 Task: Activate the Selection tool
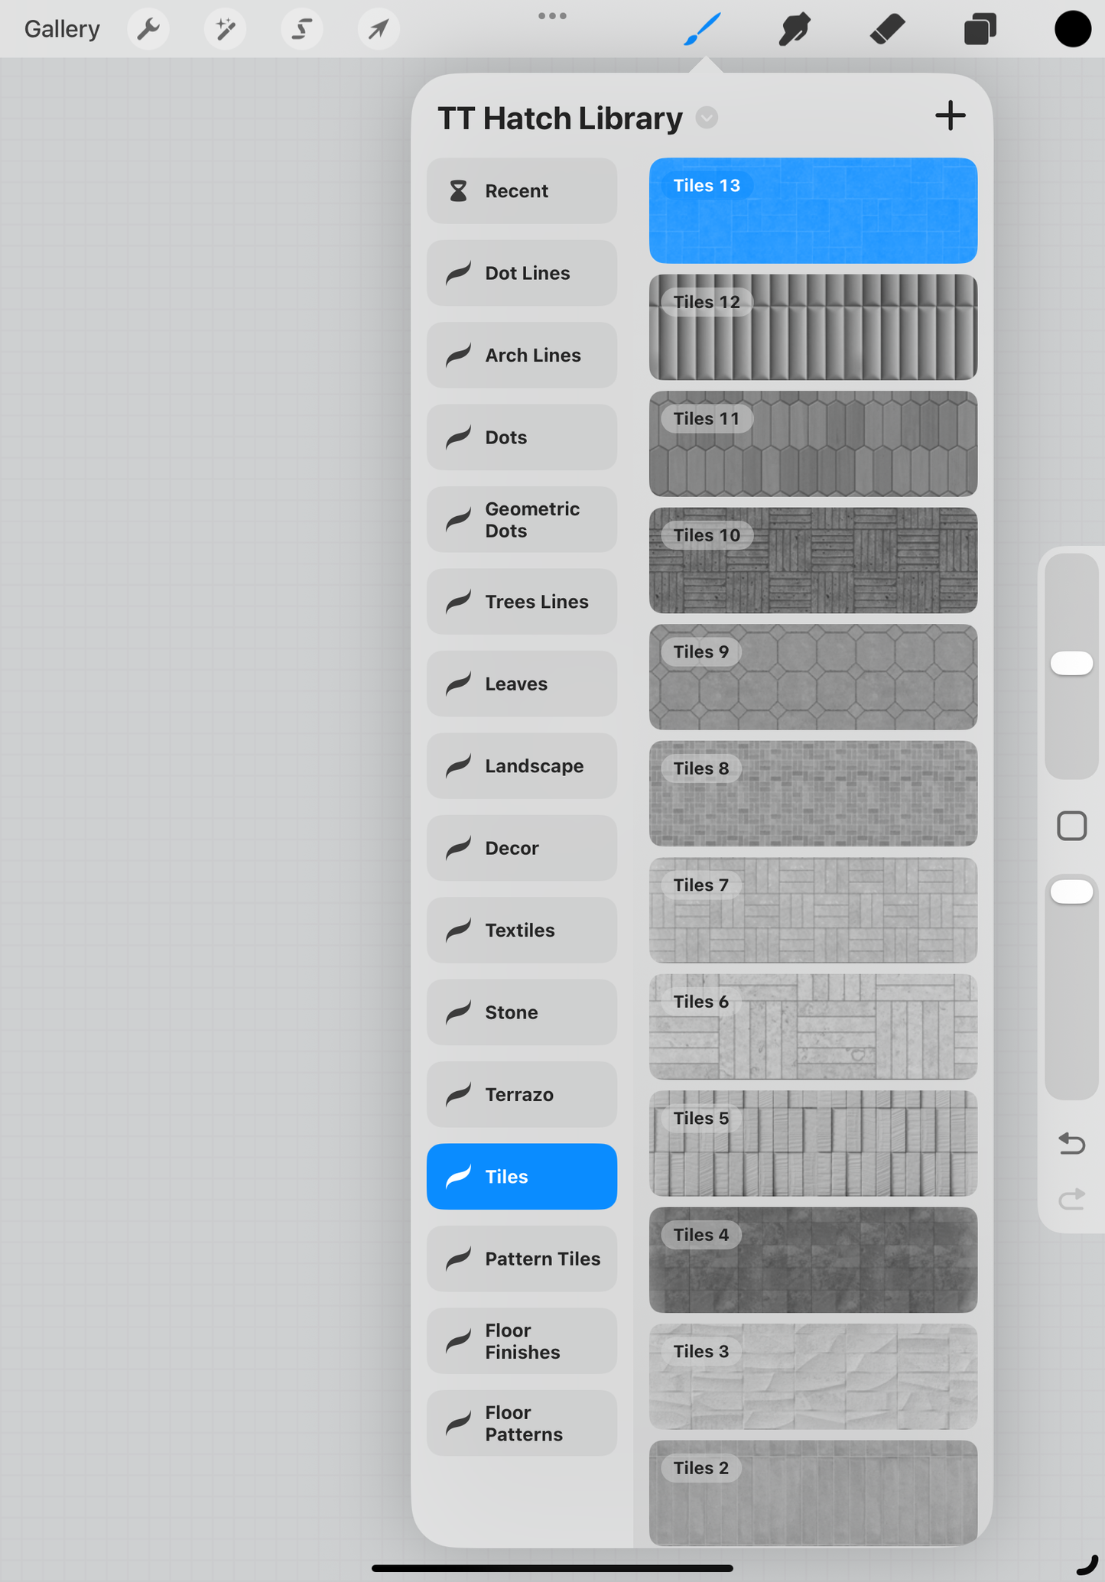302,29
